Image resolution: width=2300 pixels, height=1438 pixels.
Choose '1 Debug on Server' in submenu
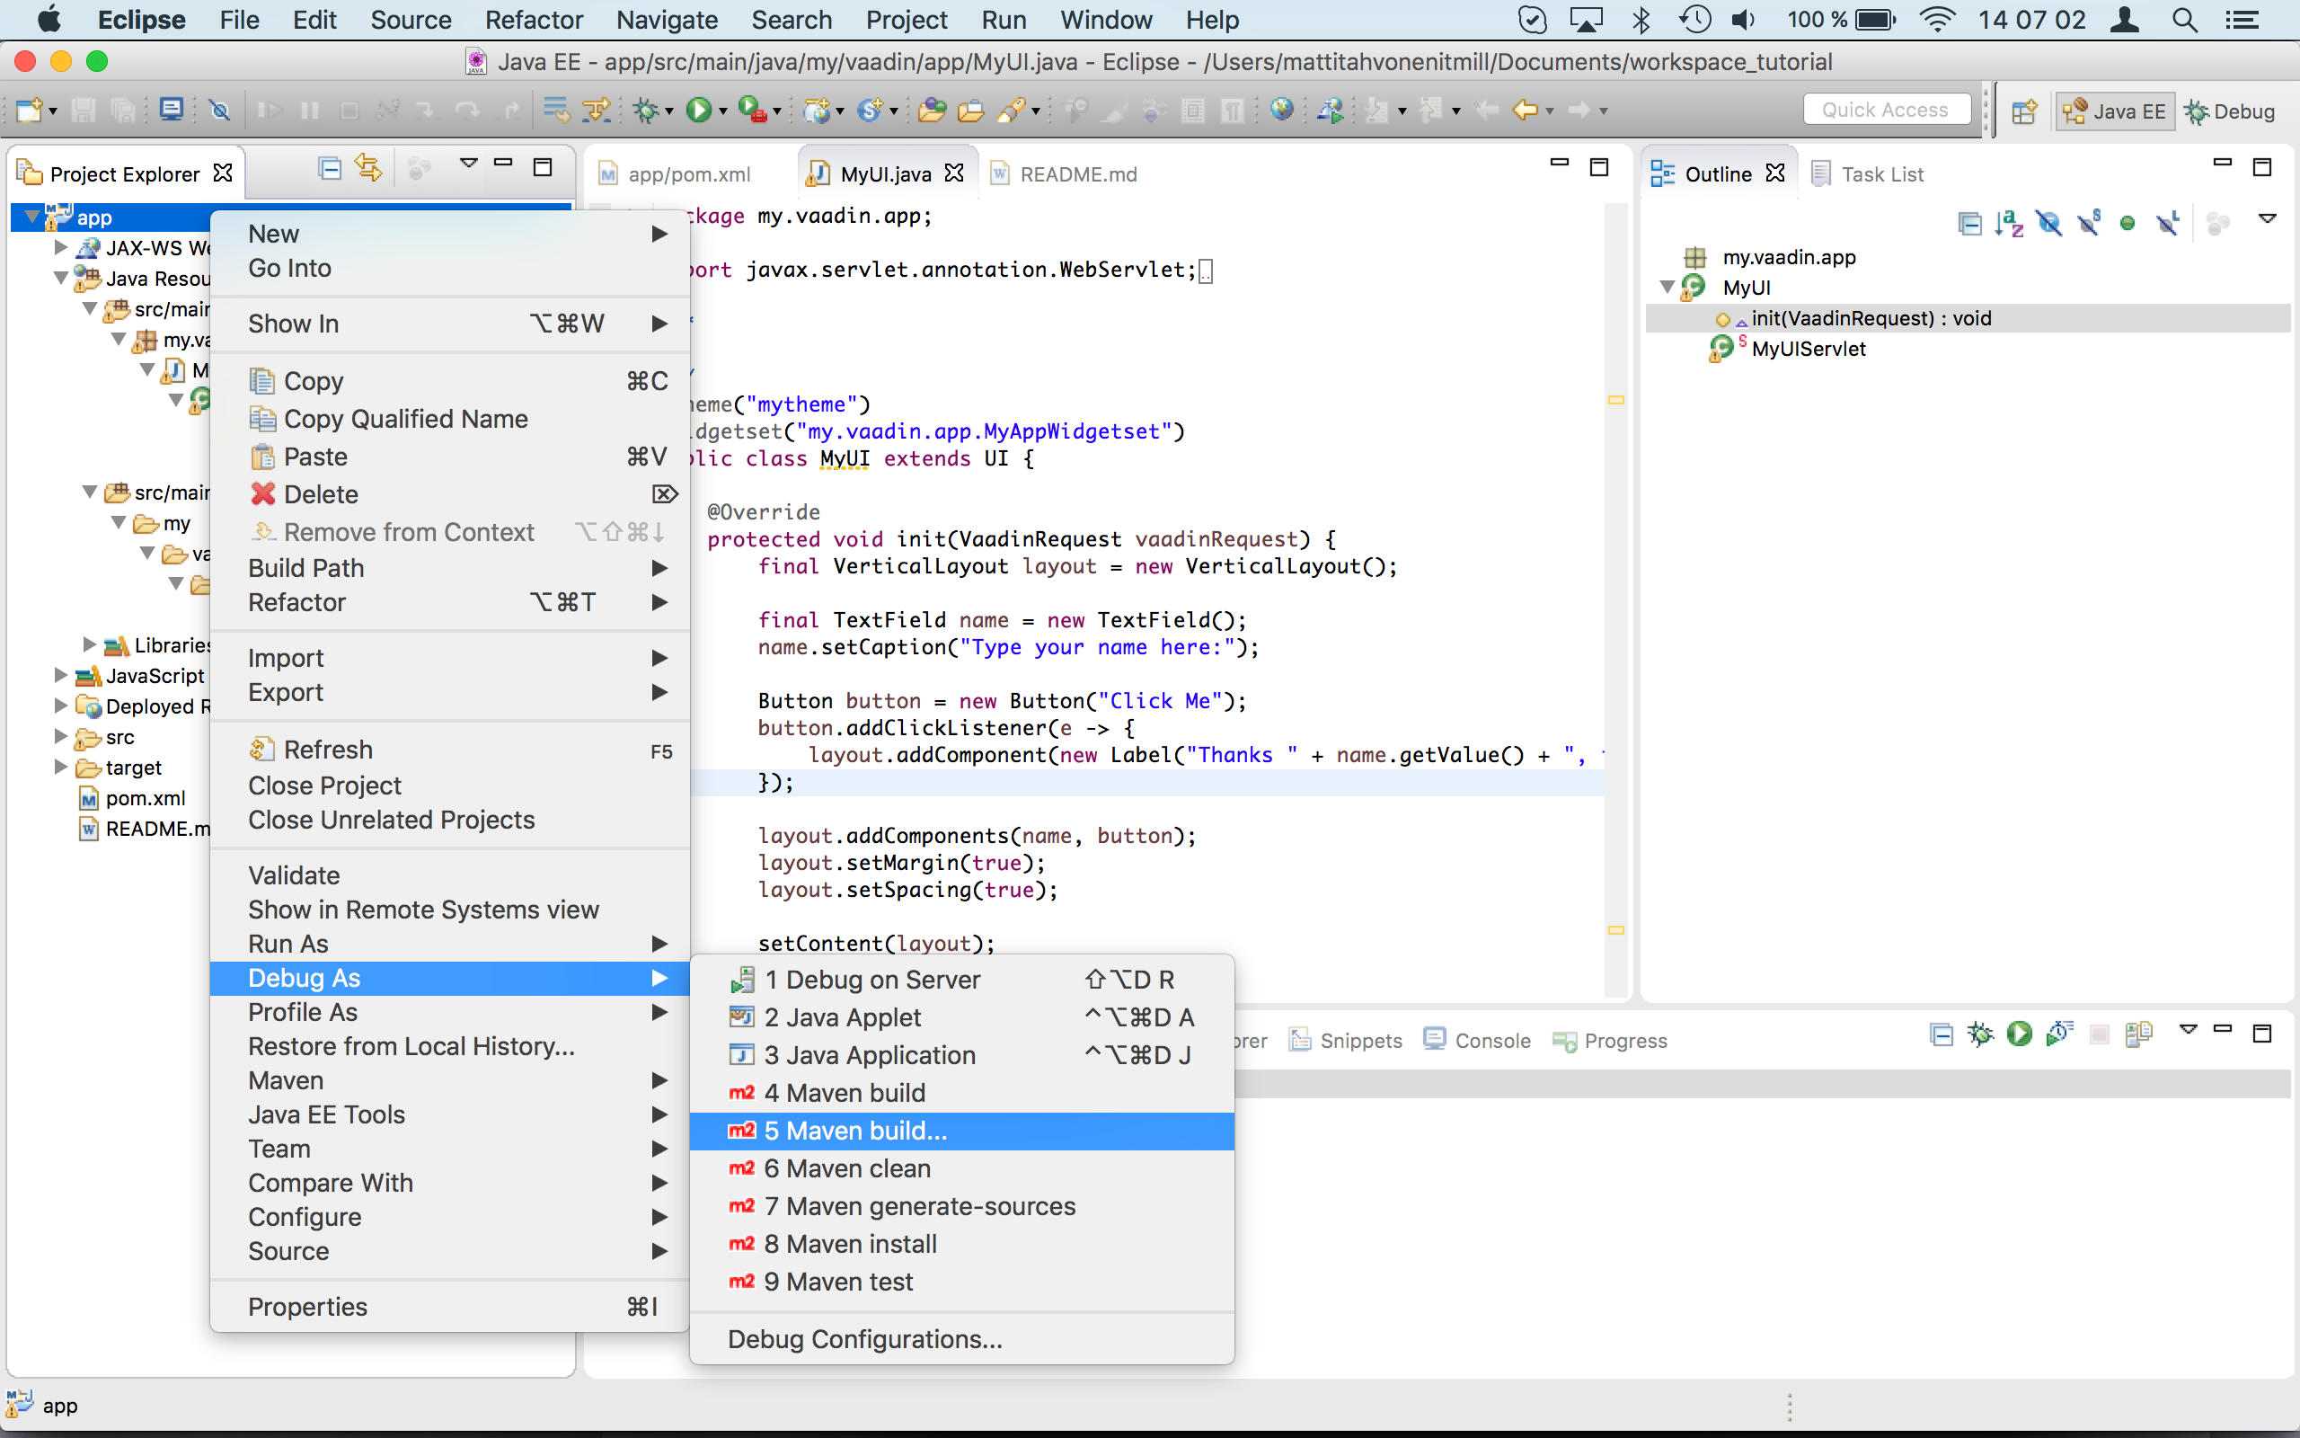point(962,980)
